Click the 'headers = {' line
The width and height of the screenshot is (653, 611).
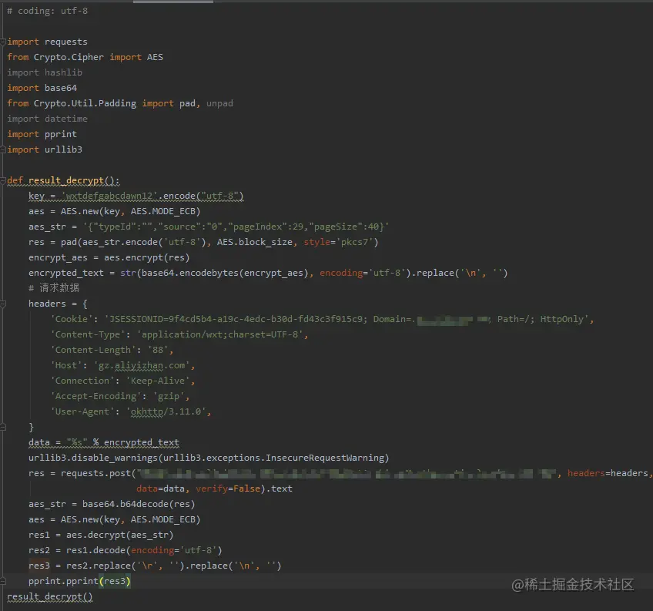[x=58, y=304]
